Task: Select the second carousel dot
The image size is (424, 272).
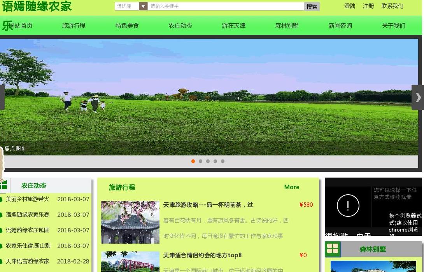Action: click(x=200, y=161)
